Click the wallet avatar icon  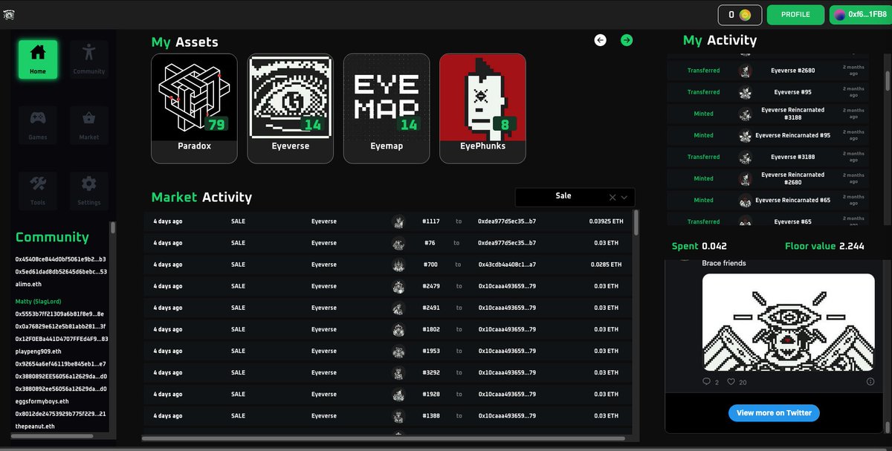(x=840, y=15)
